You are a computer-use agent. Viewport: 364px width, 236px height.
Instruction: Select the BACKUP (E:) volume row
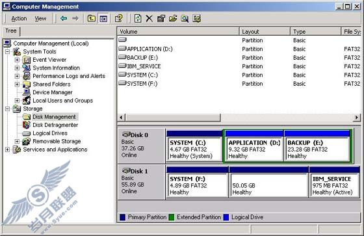[239, 58]
